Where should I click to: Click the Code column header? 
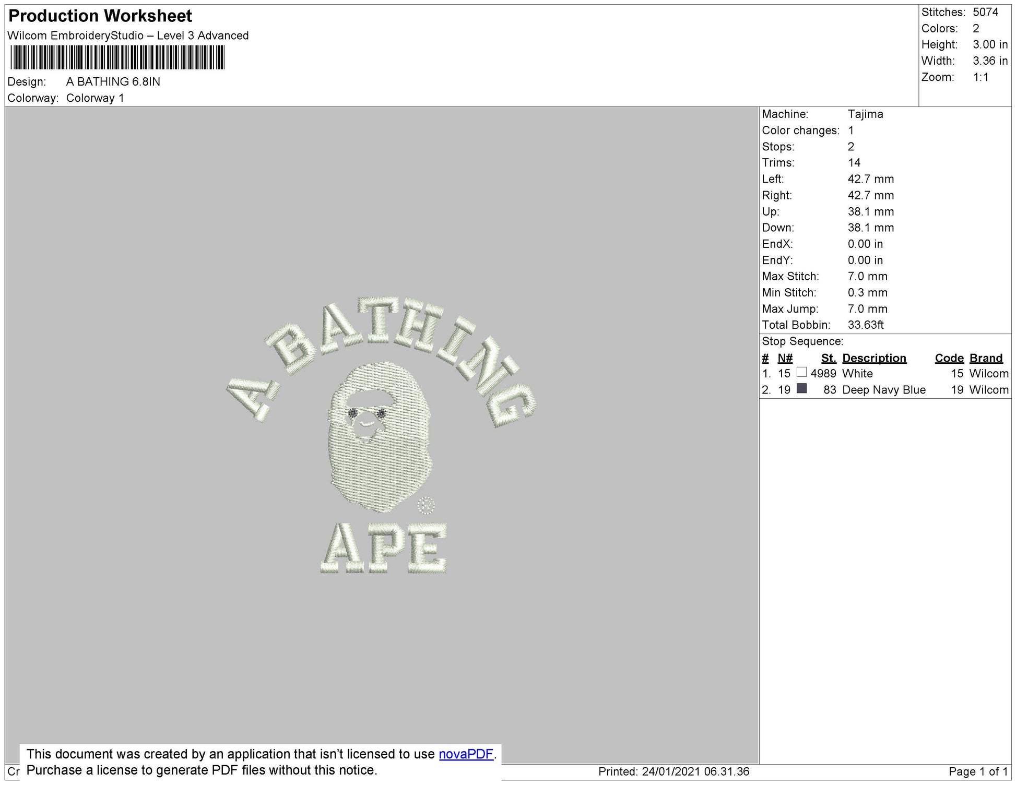(949, 358)
